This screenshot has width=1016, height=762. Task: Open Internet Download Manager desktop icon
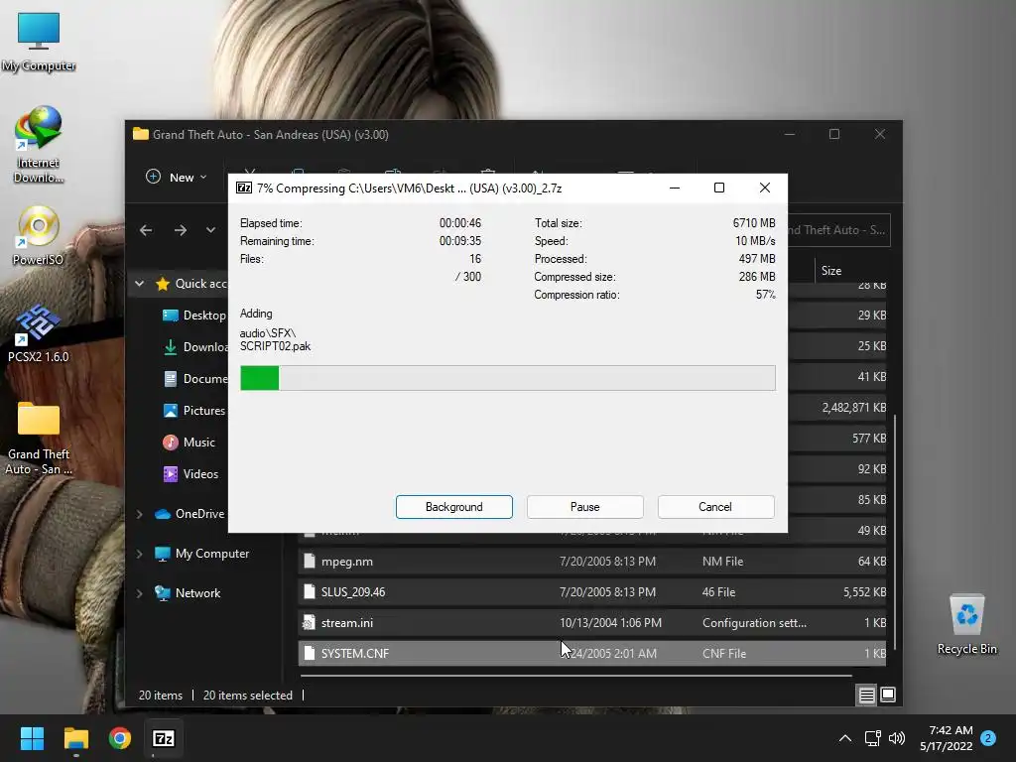(39, 144)
